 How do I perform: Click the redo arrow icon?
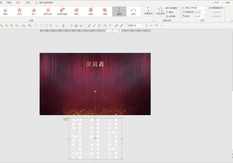(157, 26)
